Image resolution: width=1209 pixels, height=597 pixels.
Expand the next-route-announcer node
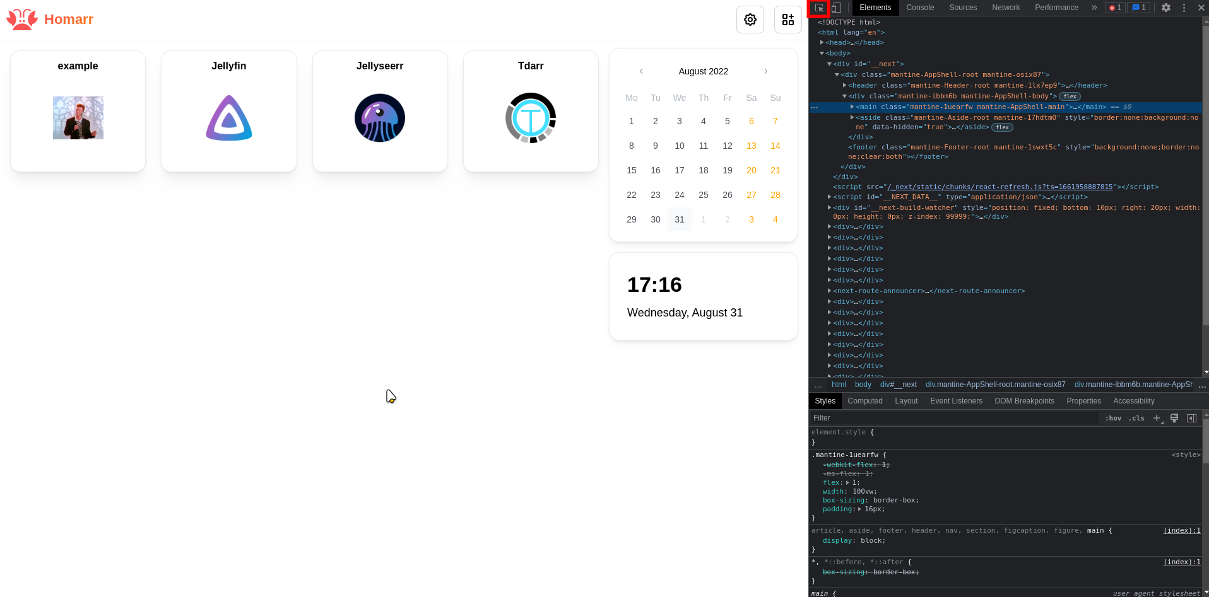click(x=829, y=291)
